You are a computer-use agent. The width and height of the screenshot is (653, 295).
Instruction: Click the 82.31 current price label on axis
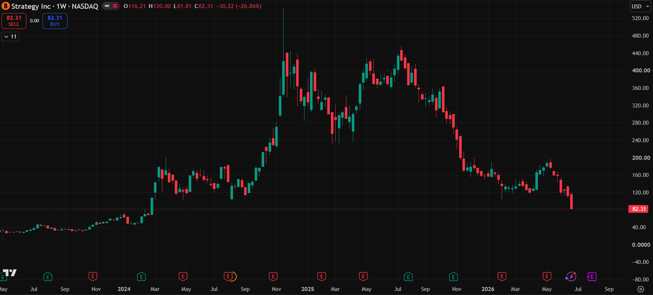coord(639,209)
